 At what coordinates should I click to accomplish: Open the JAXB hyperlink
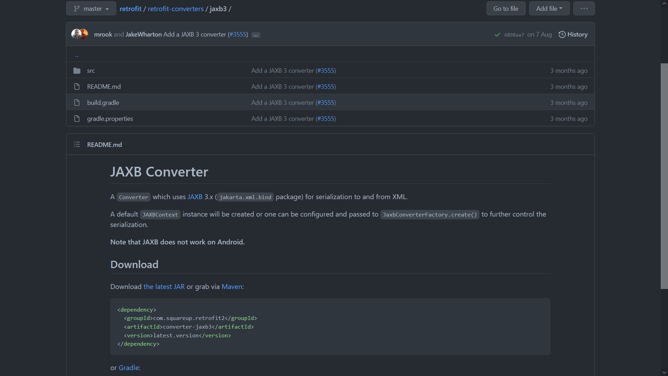coord(195,197)
